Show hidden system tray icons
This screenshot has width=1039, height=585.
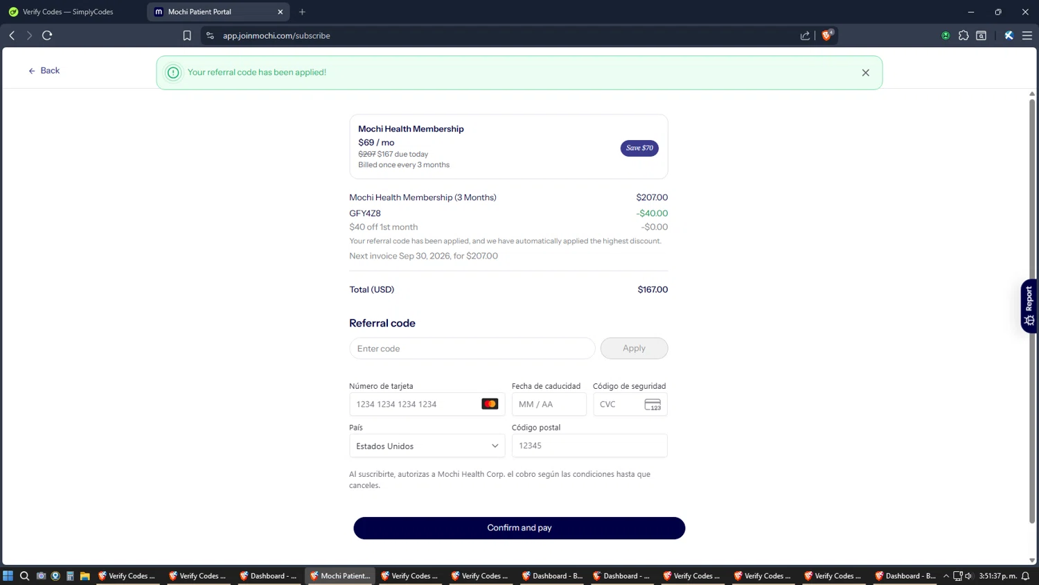pyautogui.click(x=946, y=576)
